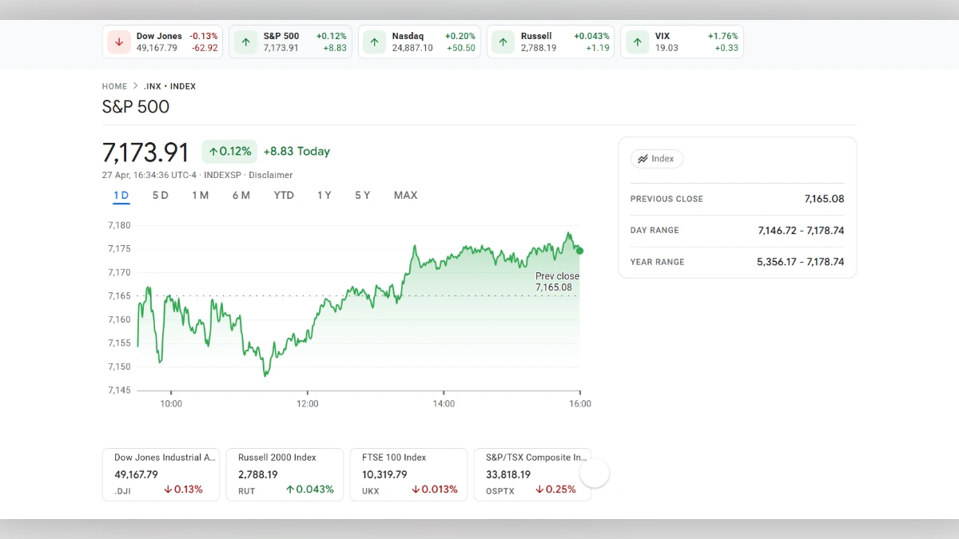Switch to the 5D chart view
Image resolution: width=959 pixels, height=539 pixels.
coord(160,195)
